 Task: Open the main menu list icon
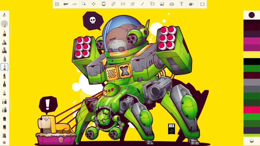[x=57, y=4]
